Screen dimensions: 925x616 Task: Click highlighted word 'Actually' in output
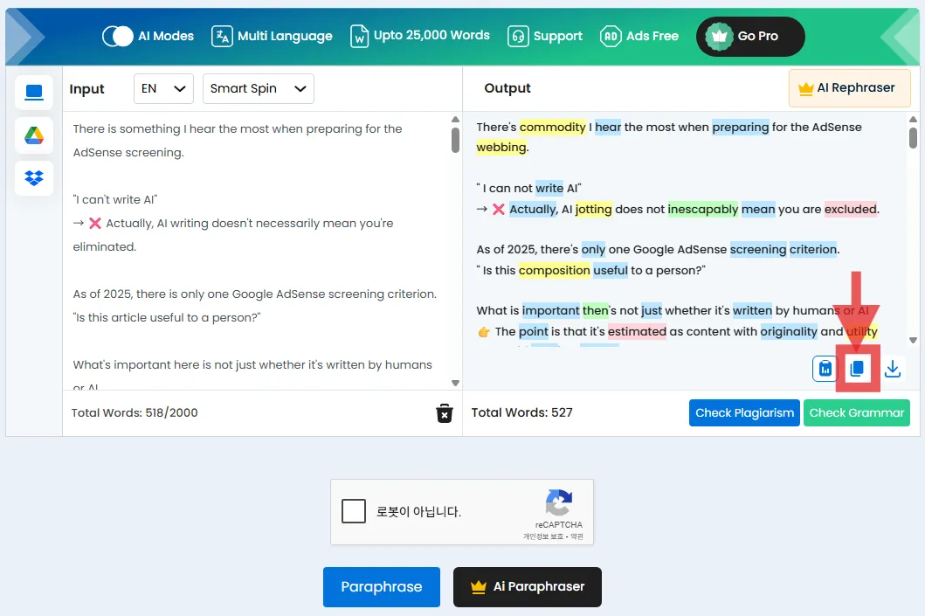533,209
